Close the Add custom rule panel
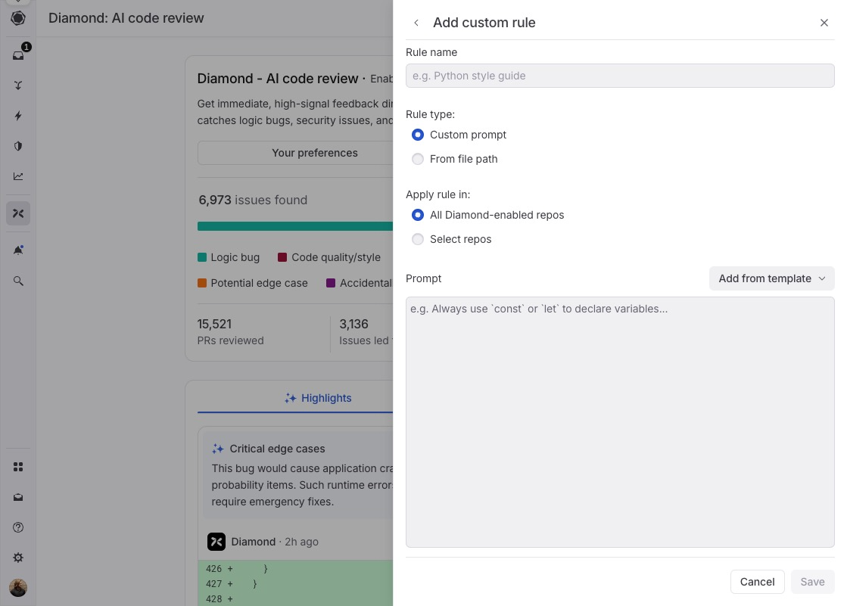Image resolution: width=847 pixels, height=606 pixels. (x=824, y=23)
